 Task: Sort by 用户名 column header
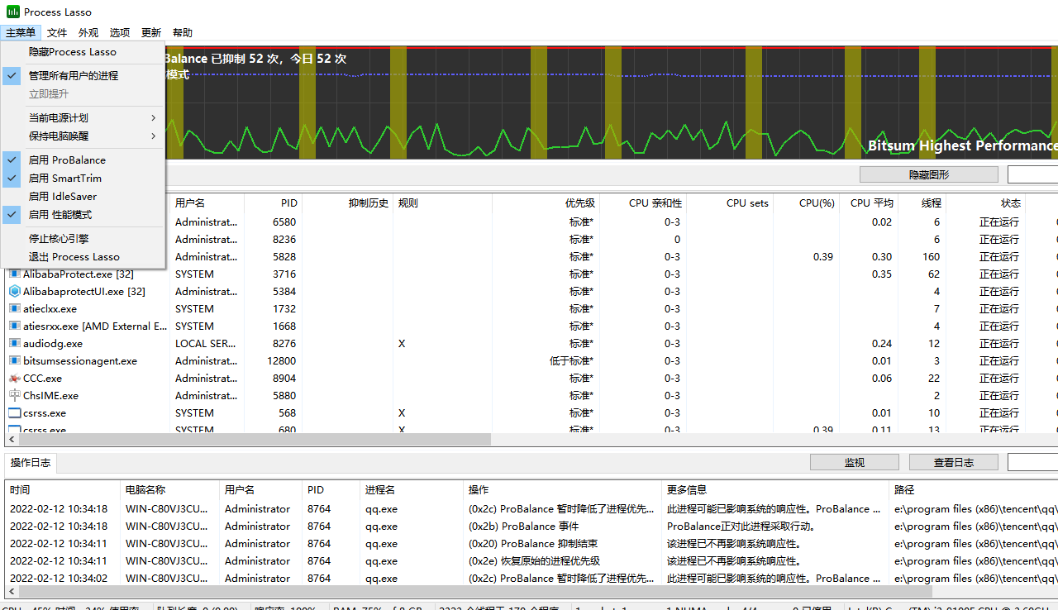click(207, 203)
